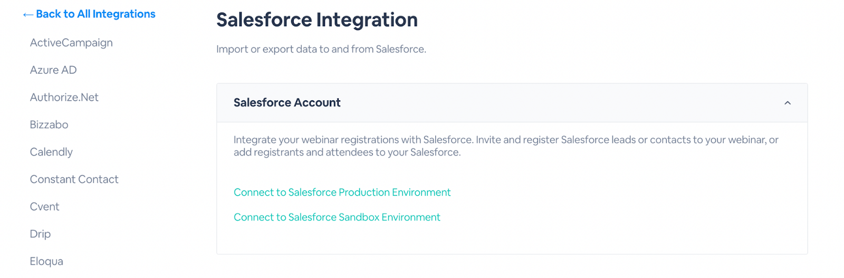
Task: Open the Authorize.Net integration page
Action: click(x=64, y=98)
